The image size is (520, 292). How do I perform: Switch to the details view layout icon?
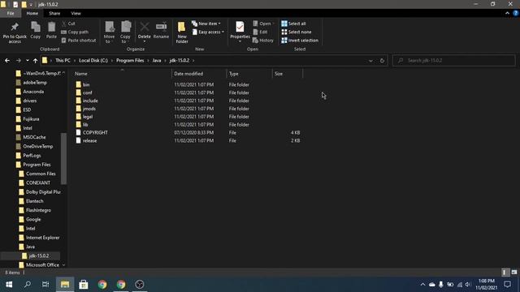click(x=505, y=273)
